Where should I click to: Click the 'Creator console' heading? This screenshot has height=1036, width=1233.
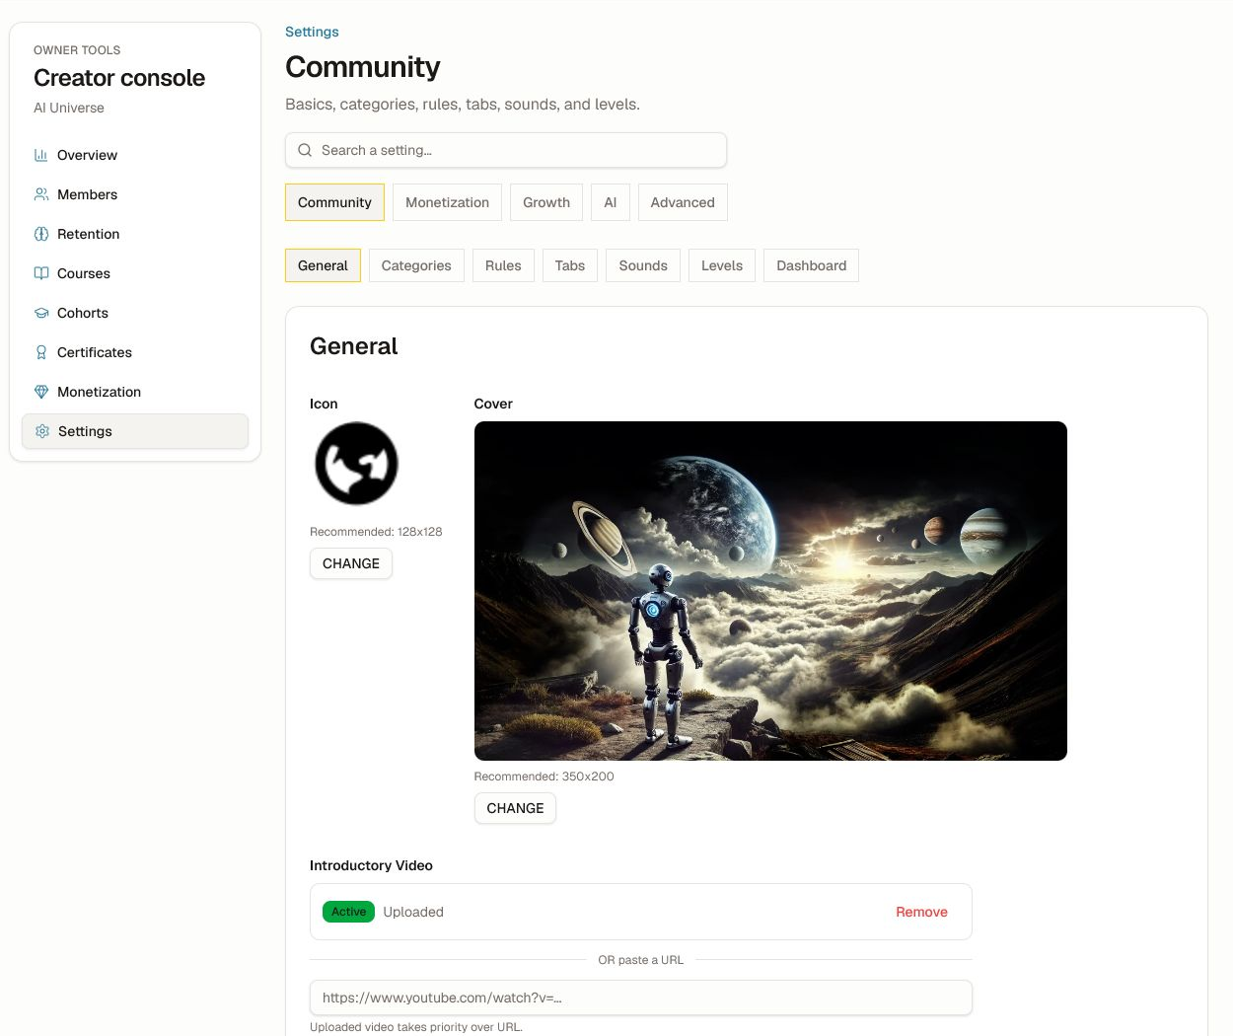(119, 78)
